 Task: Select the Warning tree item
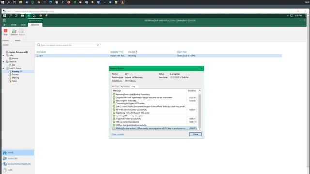pos(15,78)
